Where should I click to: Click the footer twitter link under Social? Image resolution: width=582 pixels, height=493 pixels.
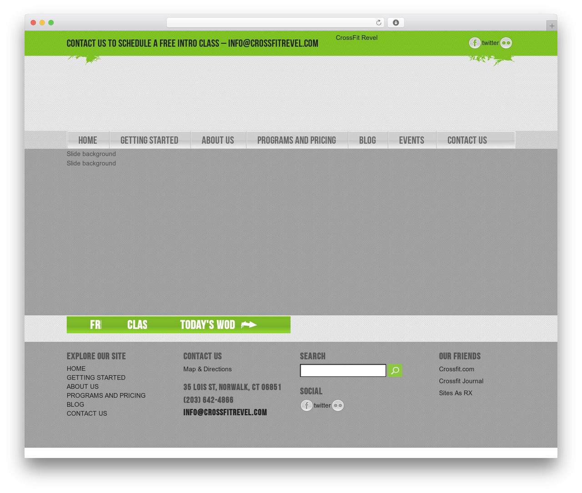[x=322, y=405]
